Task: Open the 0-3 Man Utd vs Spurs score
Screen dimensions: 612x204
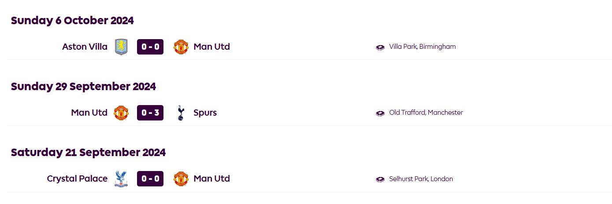Action: coord(150,113)
